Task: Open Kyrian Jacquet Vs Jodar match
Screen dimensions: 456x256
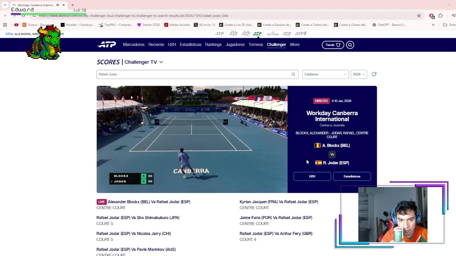Action: click(279, 202)
